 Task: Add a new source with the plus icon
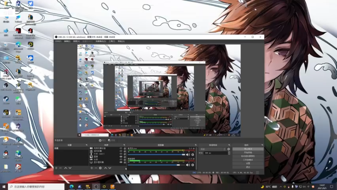92,168
